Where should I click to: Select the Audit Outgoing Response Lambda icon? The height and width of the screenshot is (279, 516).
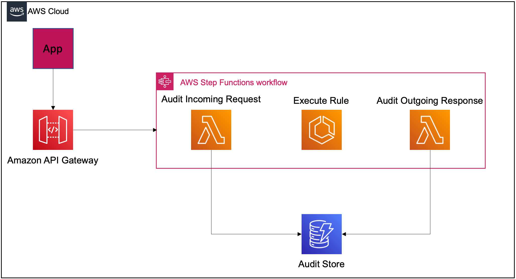(x=430, y=130)
